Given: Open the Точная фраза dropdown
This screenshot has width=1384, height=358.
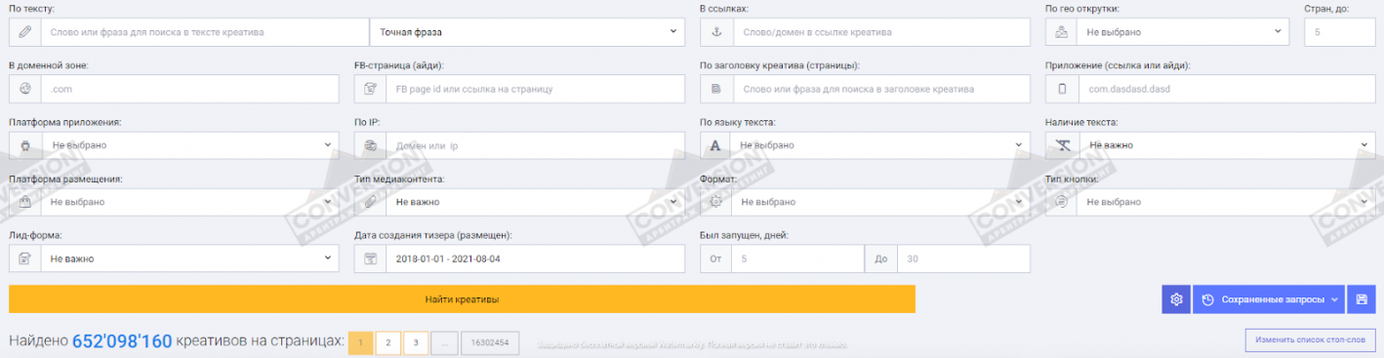Looking at the screenshot, I should pos(527,32).
